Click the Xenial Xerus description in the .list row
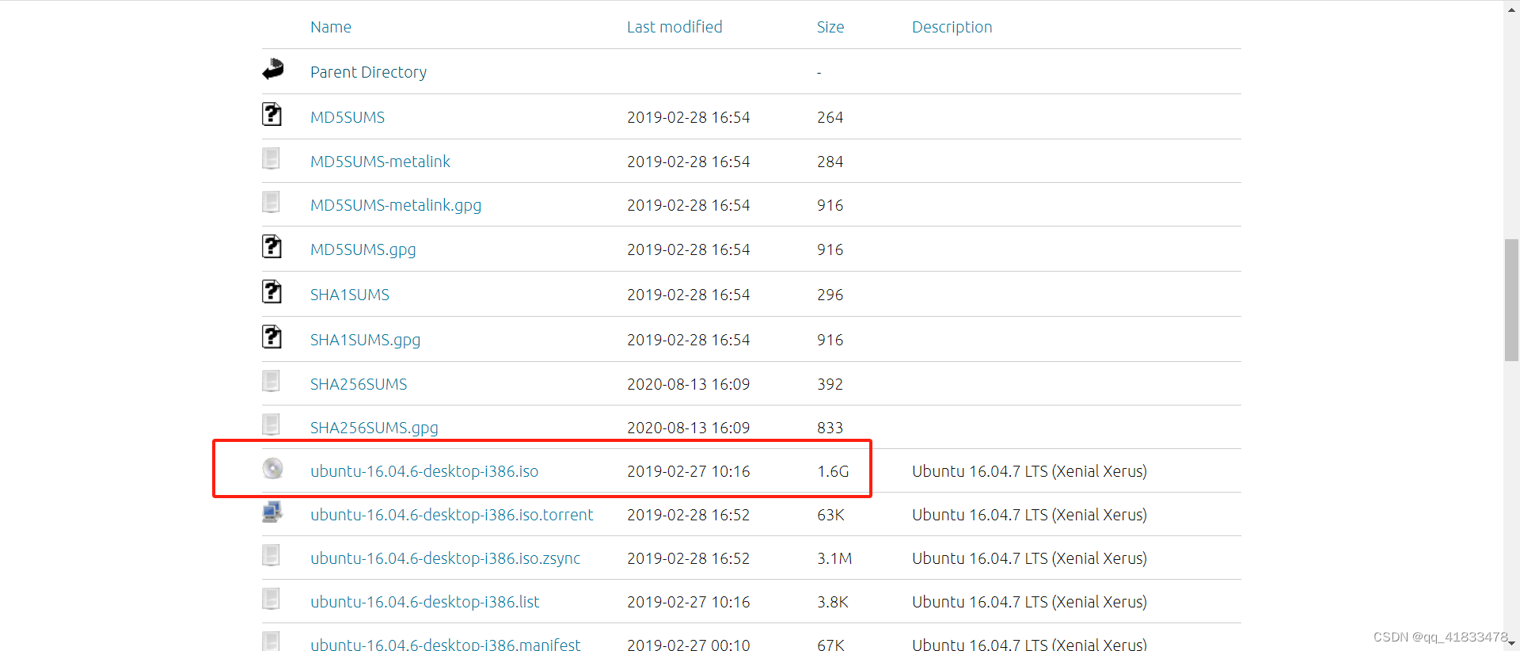 [1029, 602]
